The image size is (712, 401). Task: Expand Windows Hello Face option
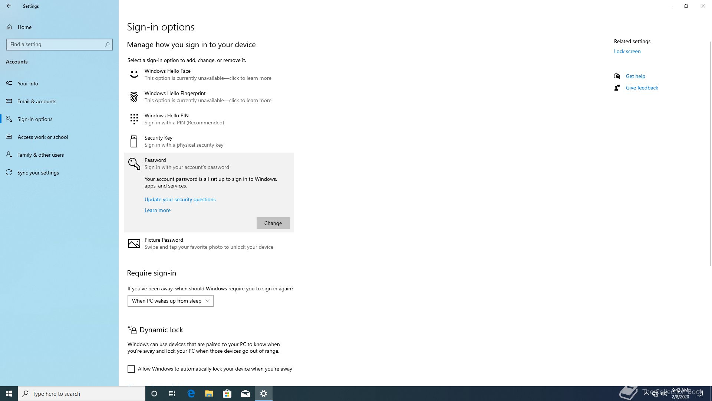coord(209,75)
